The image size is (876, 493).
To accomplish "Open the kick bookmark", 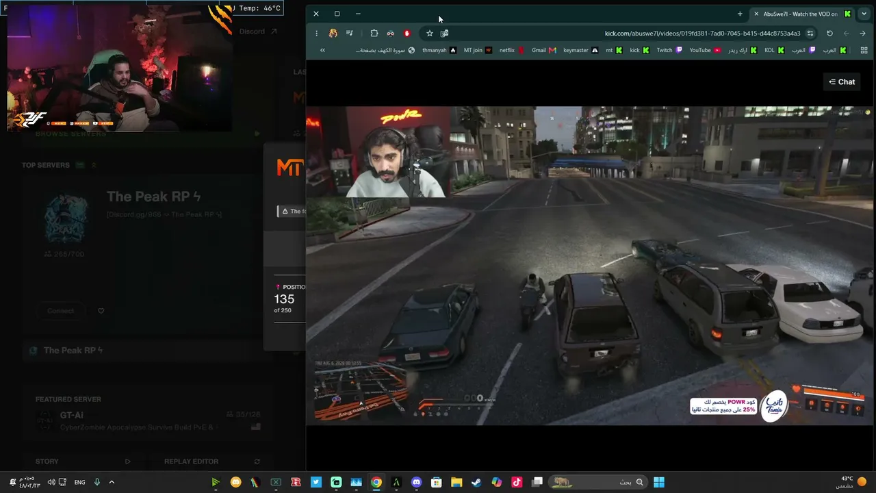I will 639,50.
